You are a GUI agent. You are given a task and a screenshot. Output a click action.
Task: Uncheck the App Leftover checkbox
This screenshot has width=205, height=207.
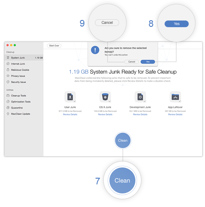180,101
